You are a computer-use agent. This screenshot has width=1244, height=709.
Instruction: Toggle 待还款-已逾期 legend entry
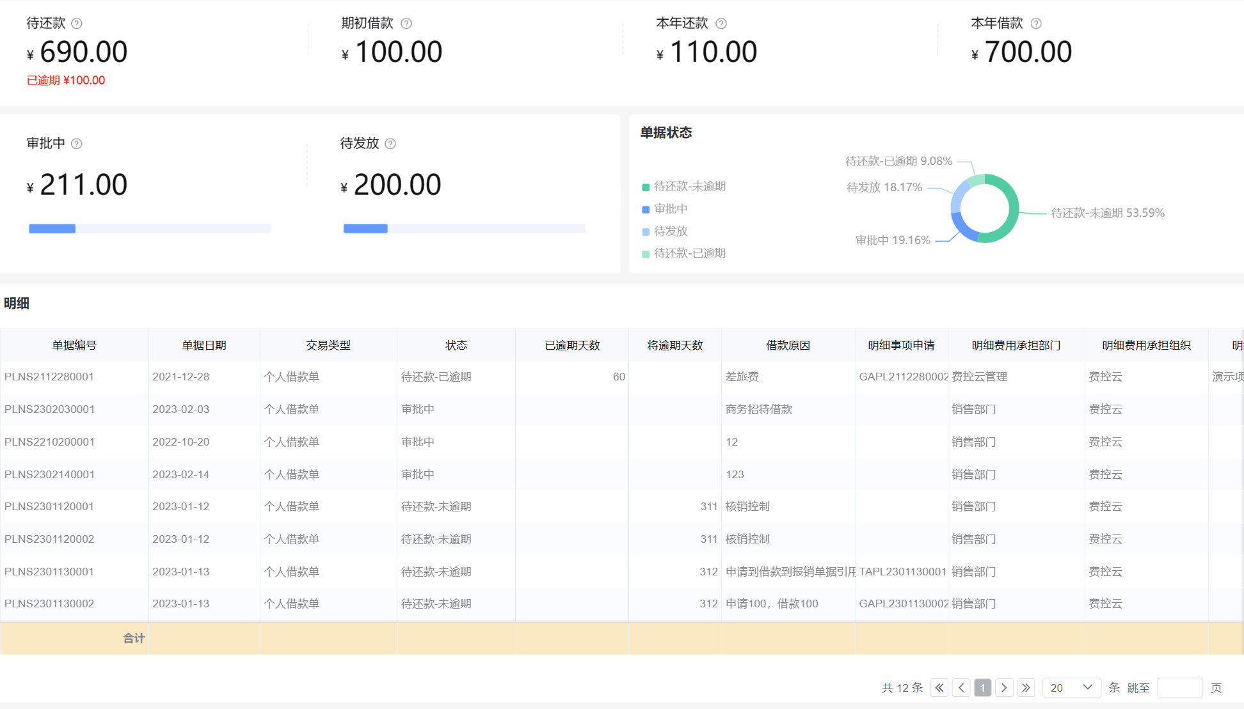click(683, 254)
